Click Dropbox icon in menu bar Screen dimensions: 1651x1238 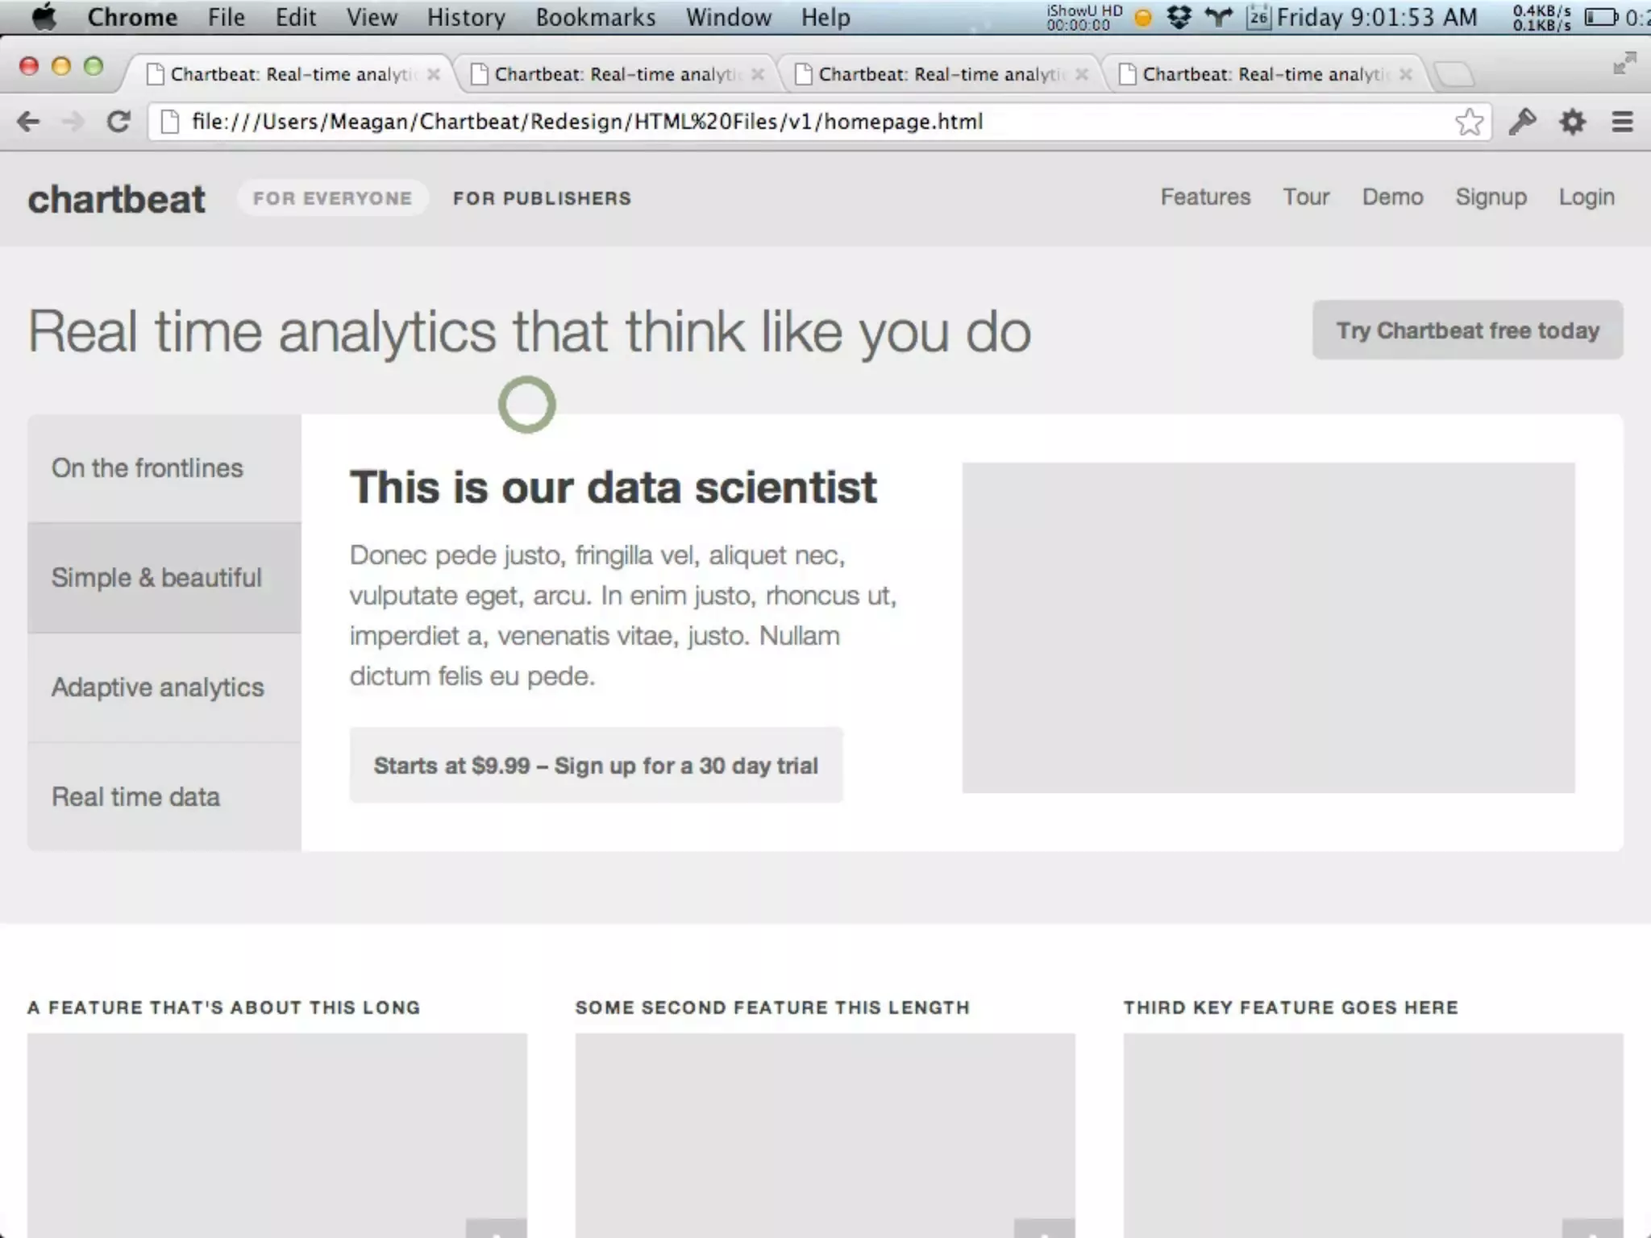(1179, 17)
